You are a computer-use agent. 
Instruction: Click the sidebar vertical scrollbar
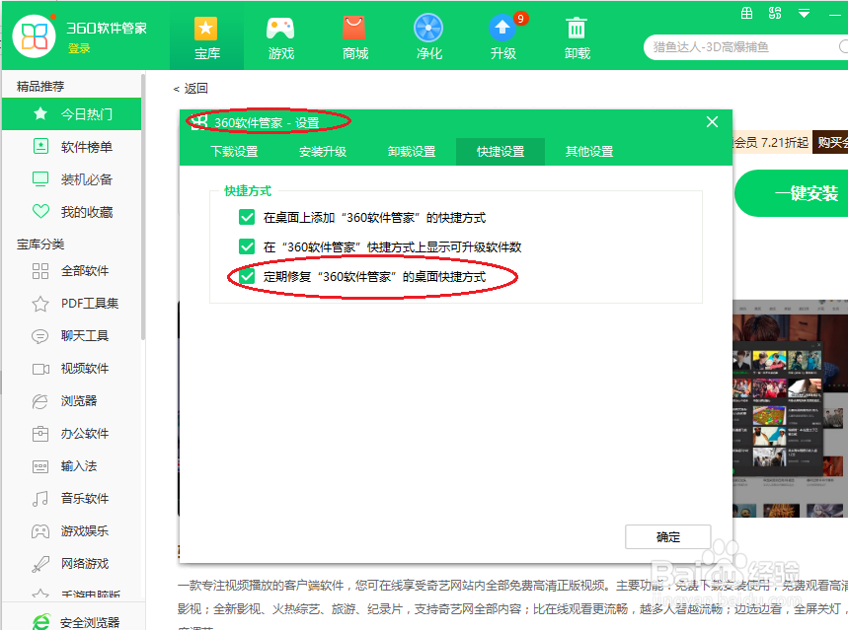[143, 205]
